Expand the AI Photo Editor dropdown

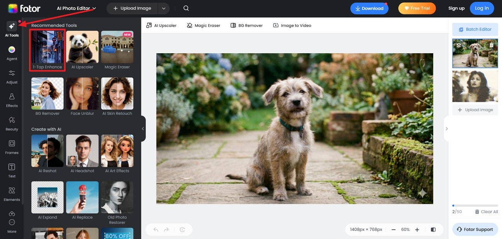[x=76, y=8]
